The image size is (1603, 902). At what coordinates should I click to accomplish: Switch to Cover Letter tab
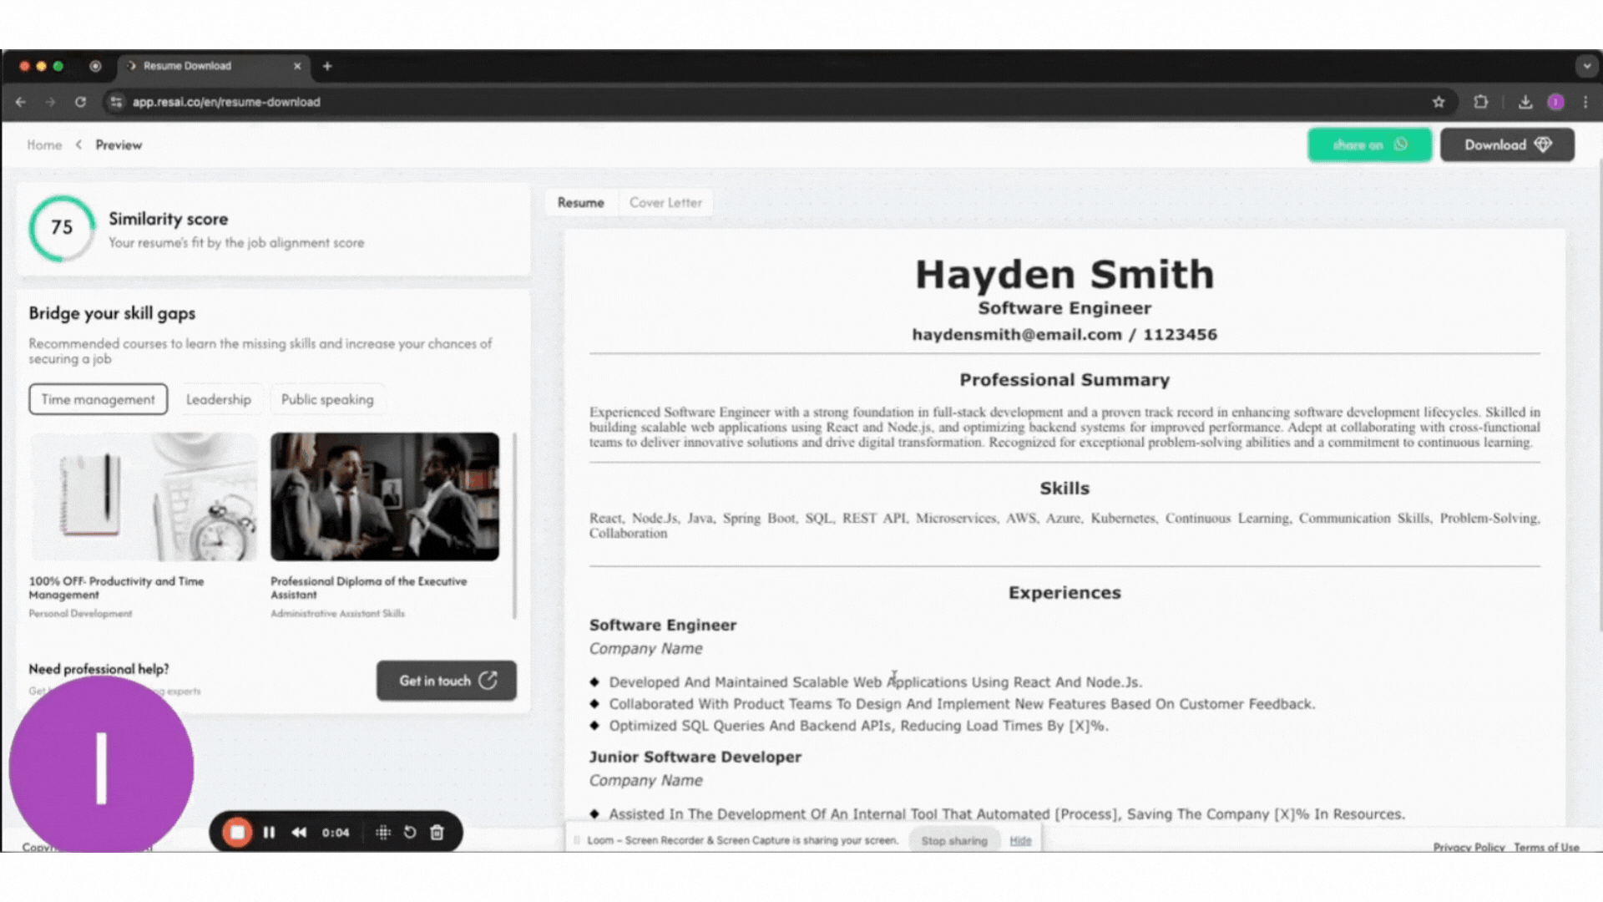[665, 202]
